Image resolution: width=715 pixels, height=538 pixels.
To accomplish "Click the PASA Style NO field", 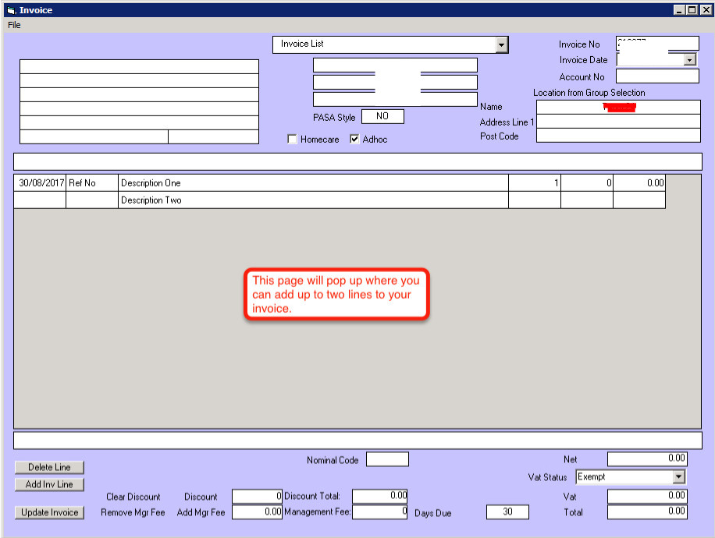I will [x=382, y=117].
